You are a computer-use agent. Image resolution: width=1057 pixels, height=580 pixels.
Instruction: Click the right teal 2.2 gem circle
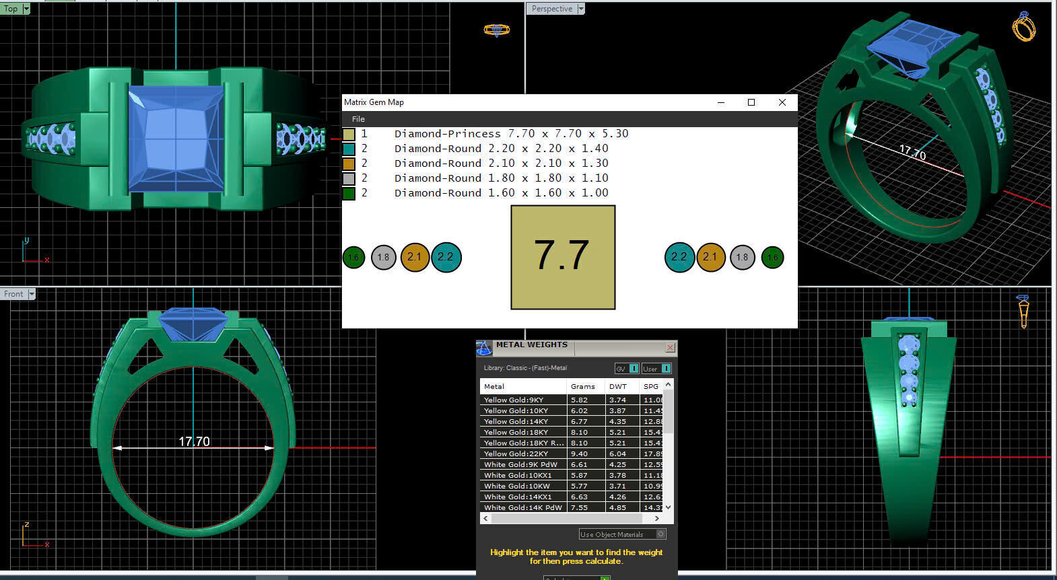679,257
